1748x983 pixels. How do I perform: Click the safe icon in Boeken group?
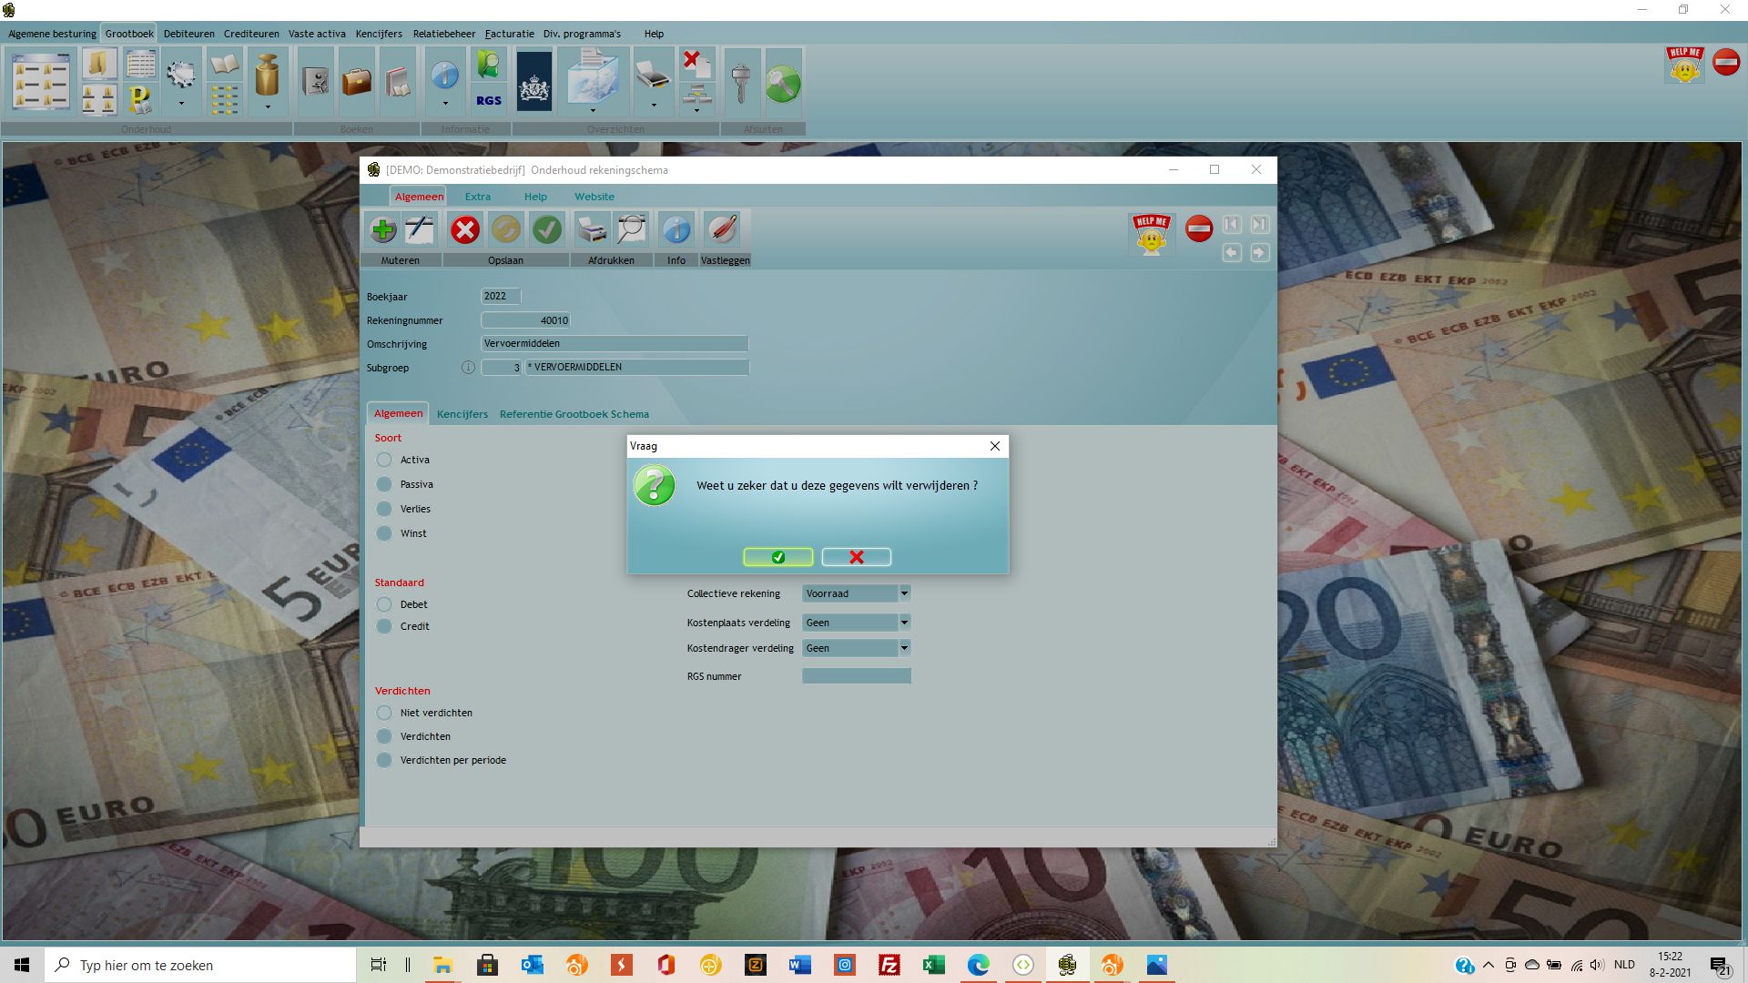[315, 82]
